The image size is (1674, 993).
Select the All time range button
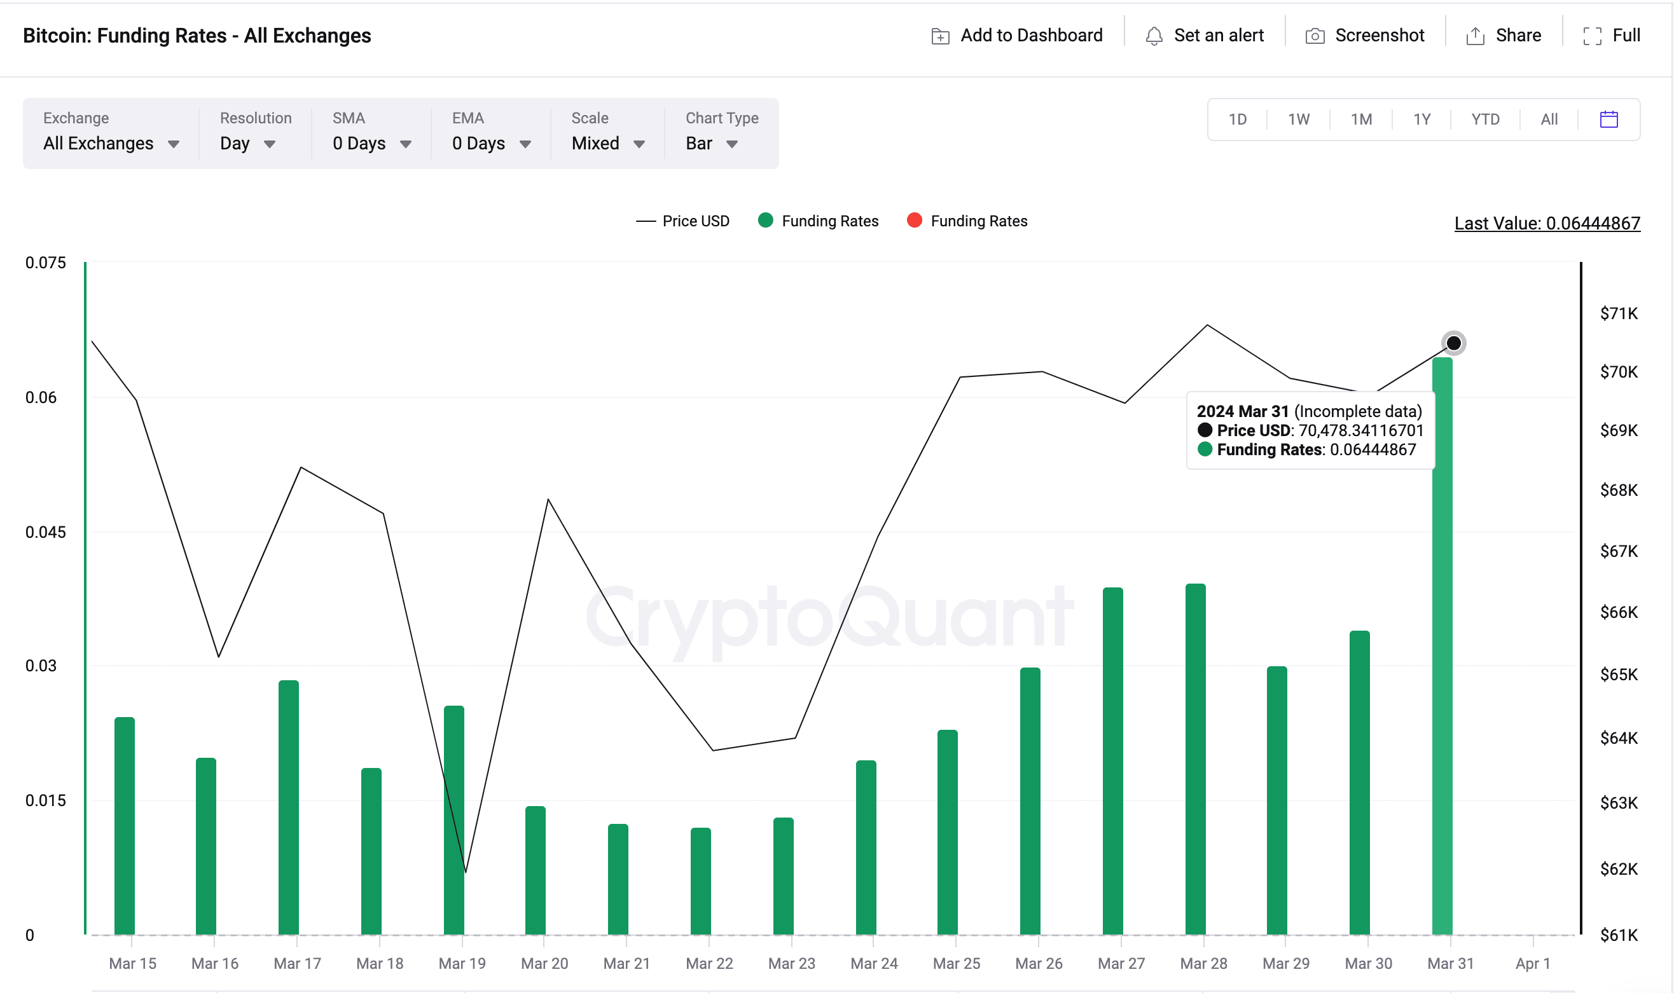tap(1549, 119)
